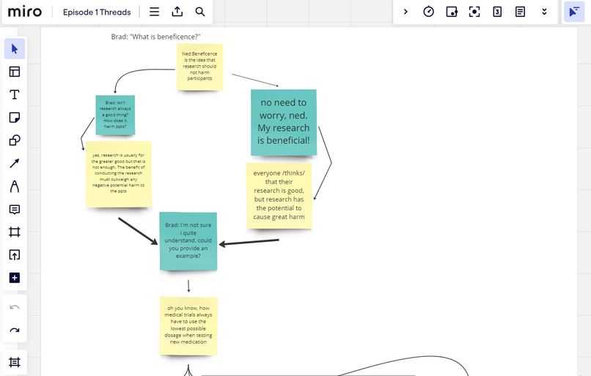Activate the presentation frame mode icon
The height and width of the screenshot is (376, 591).
tap(474, 12)
